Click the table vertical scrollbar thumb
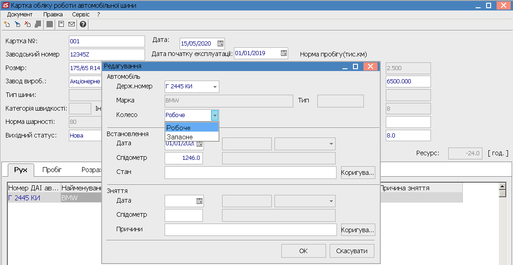The width and height of the screenshot is (513, 265). 502,193
